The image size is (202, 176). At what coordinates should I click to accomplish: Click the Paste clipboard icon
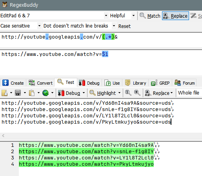pos(32,93)
